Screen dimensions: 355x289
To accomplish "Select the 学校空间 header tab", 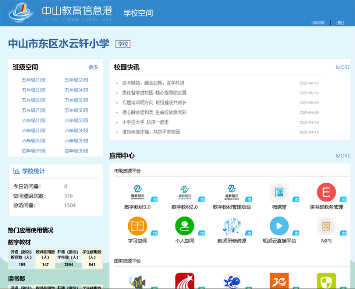I will (138, 14).
